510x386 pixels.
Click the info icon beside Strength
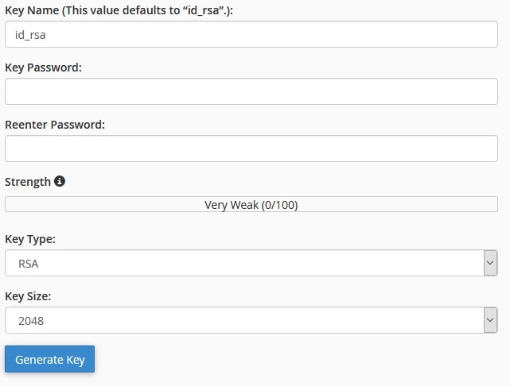coord(60,181)
